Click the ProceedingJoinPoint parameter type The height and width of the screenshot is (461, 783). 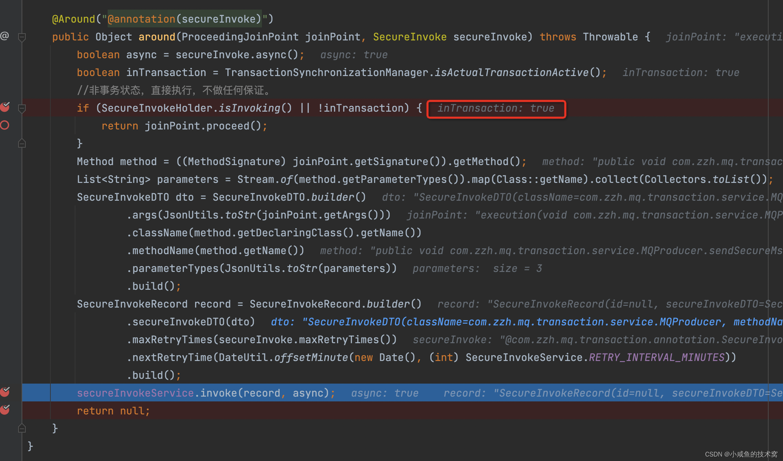click(240, 37)
